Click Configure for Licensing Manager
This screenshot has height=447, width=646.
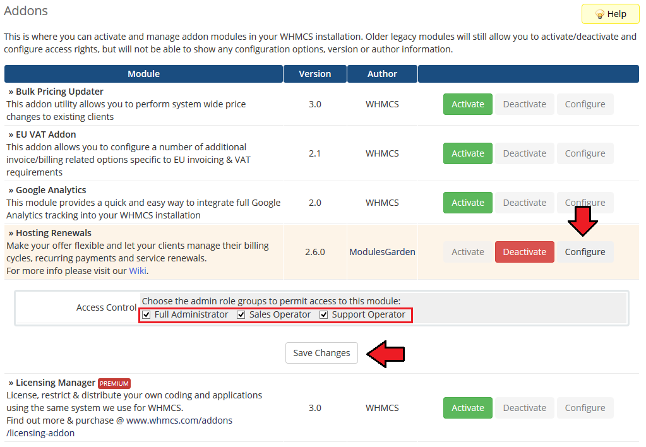pos(585,408)
